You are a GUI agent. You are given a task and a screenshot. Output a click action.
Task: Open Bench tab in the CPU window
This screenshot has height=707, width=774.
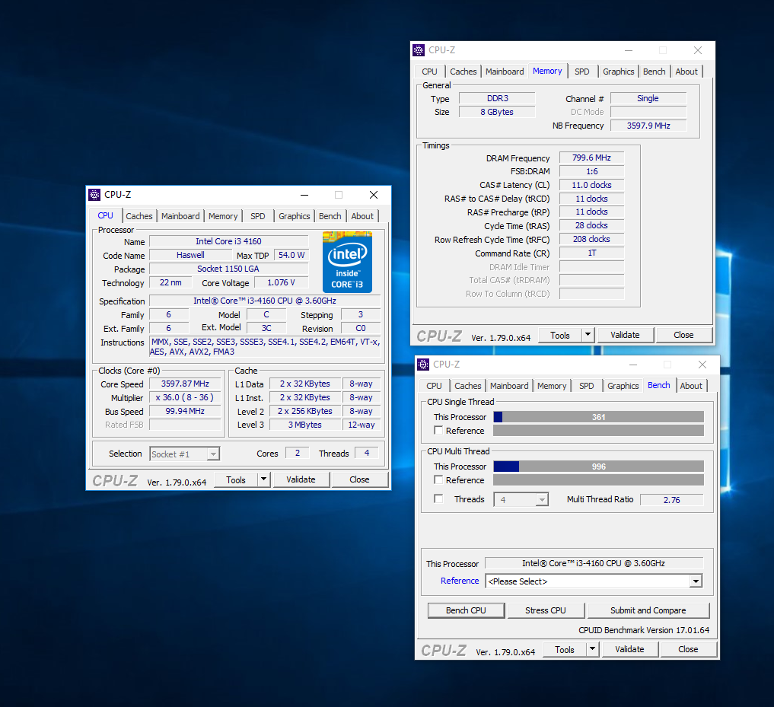[x=330, y=216]
